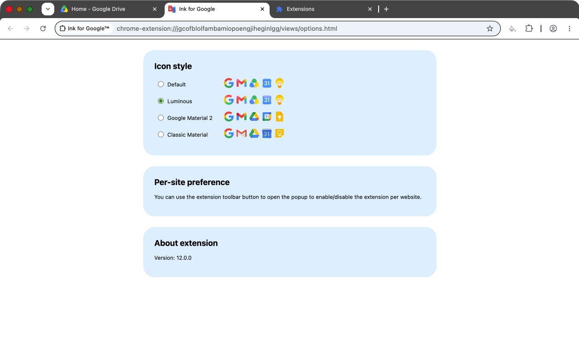Click the Drive icon in the Luminous row
This screenshot has width=579, height=362.
pyautogui.click(x=254, y=100)
